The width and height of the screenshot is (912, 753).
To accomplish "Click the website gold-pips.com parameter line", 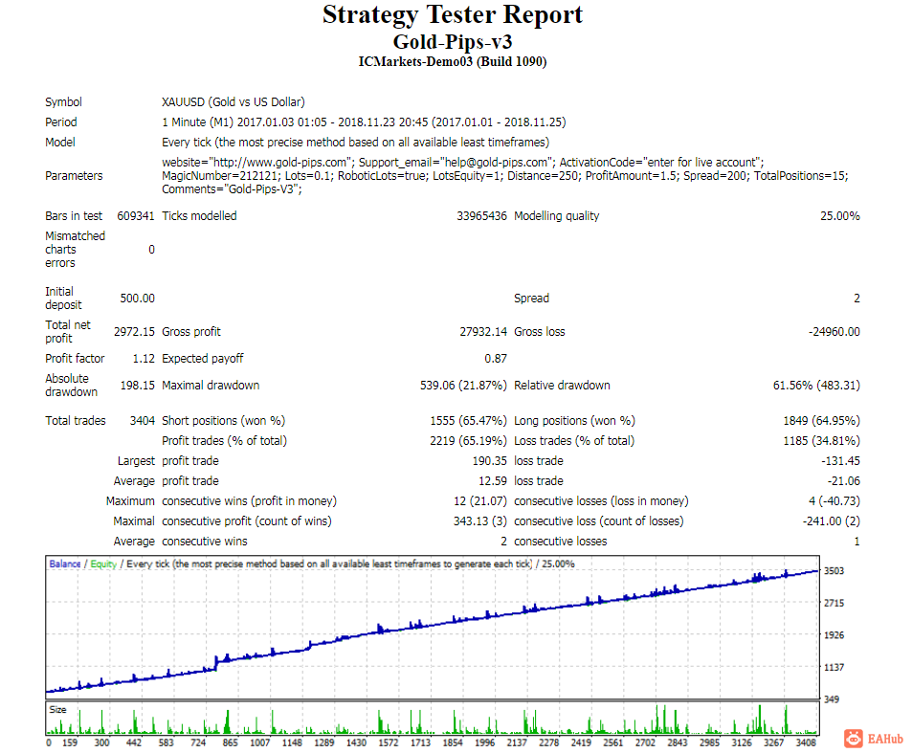I will click(x=463, y=163).
